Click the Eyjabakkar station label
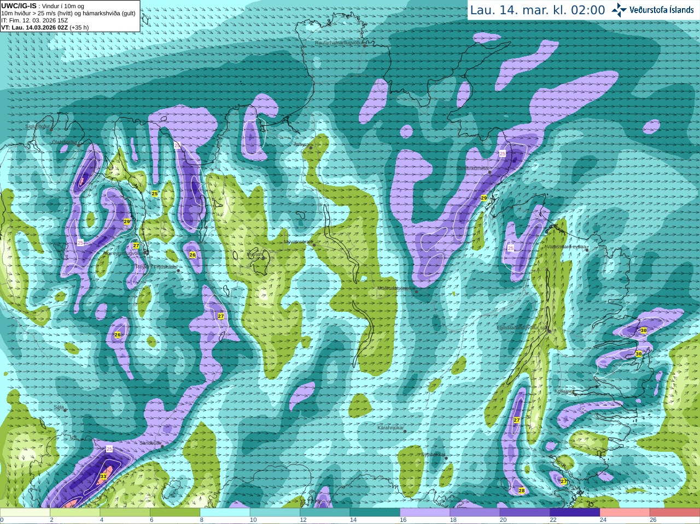 pyautogui.click(x=433, y=454)
